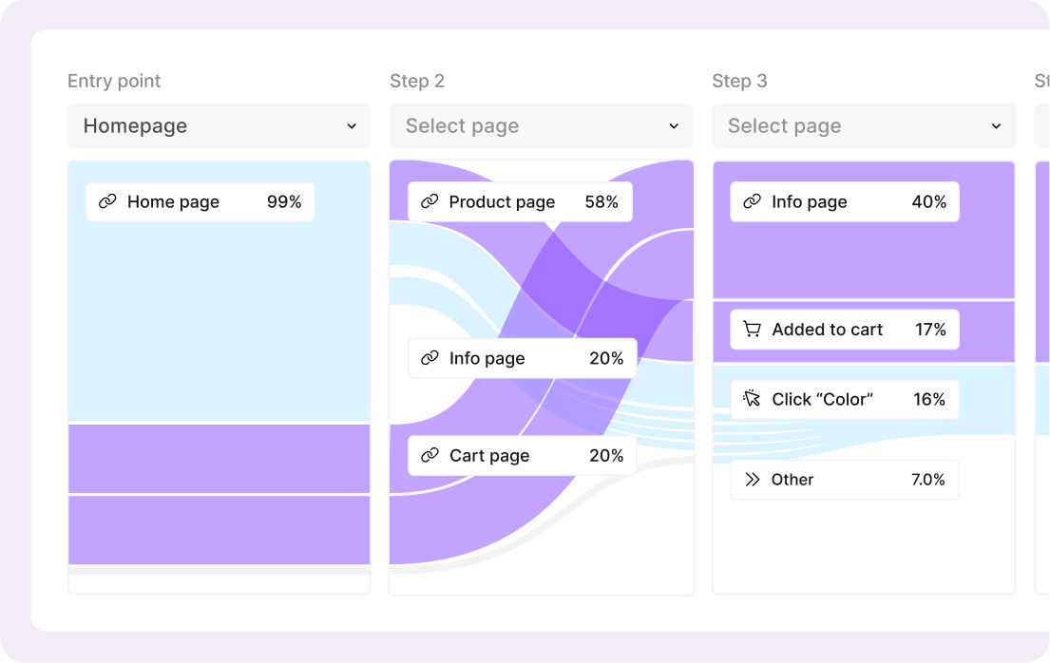Click the Click "Color" 16% node
This screenshot has width=1050, height=663.
click(x=844, y=399)
